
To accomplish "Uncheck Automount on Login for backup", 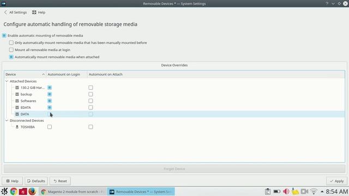I will pyautogui.click(x=50, y=94).
